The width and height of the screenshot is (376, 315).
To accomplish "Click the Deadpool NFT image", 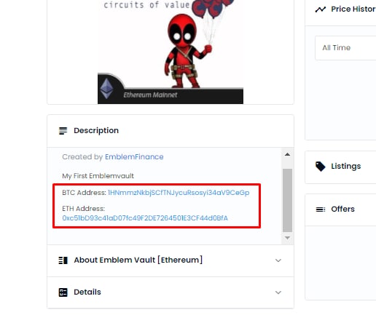I will point(171,52).
